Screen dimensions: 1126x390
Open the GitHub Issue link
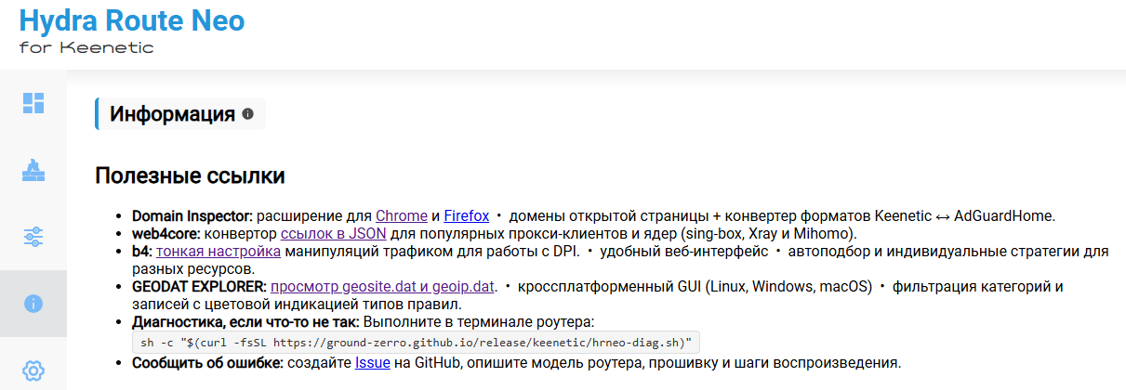coord(372,362)
